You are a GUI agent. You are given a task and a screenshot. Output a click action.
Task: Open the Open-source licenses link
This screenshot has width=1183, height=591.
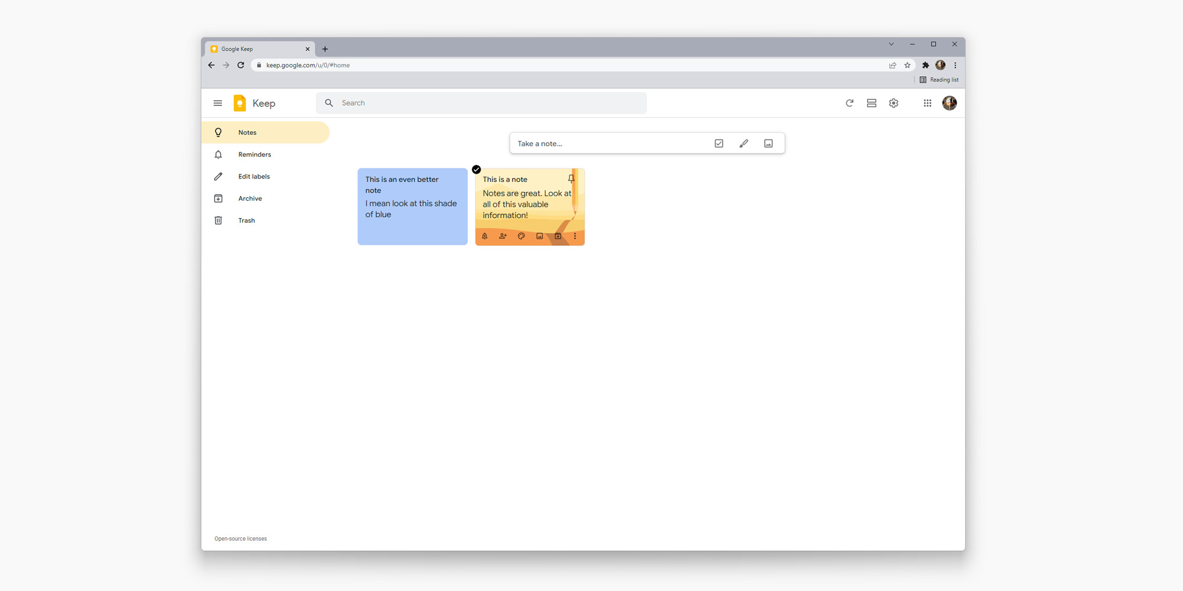click(x=240, y=538)
